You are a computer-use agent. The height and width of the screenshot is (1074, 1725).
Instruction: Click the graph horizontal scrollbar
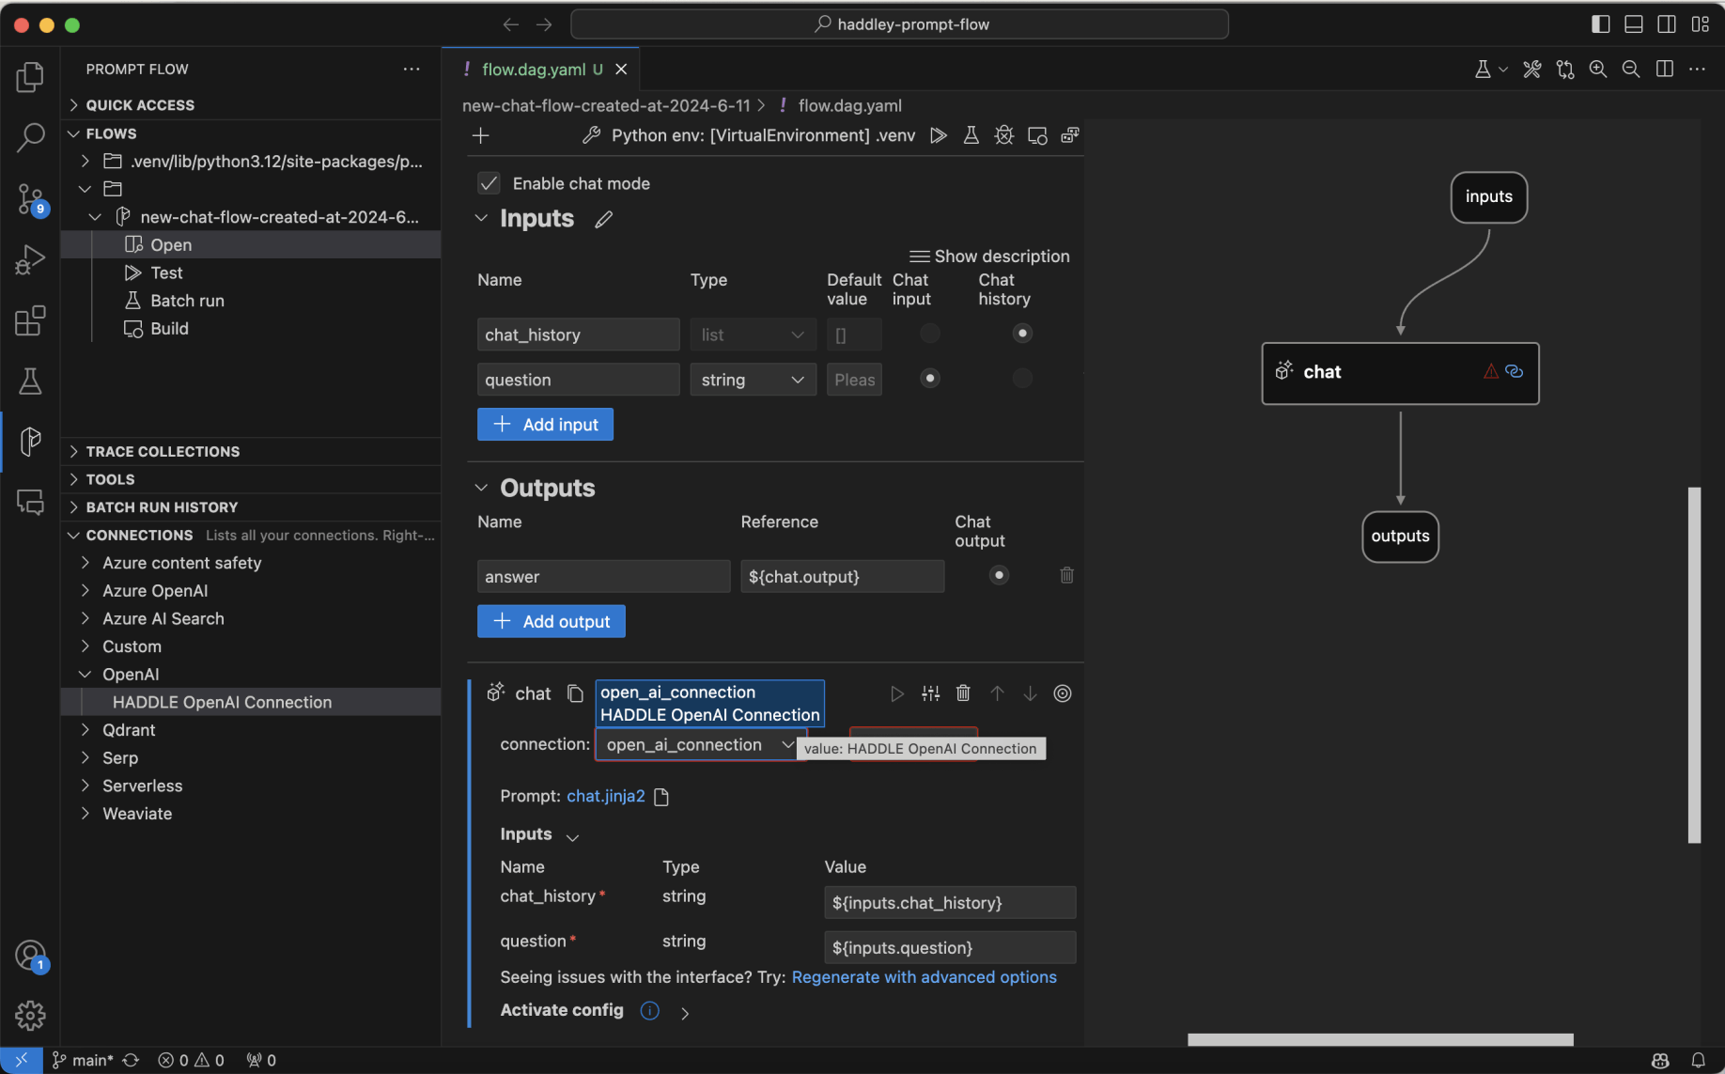click(x=1379, y=1039)
